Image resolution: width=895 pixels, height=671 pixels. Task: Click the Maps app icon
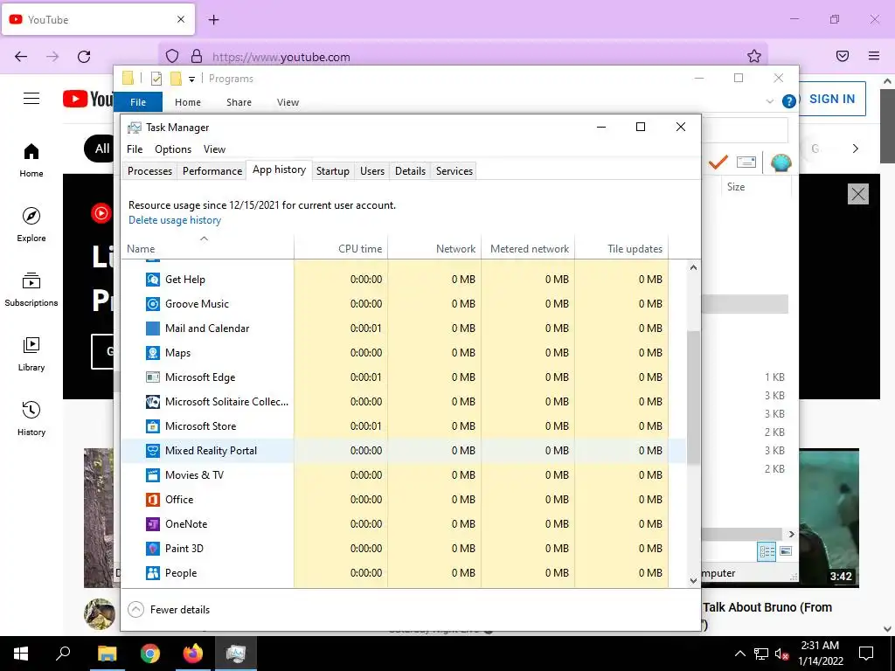coord(152,353)
